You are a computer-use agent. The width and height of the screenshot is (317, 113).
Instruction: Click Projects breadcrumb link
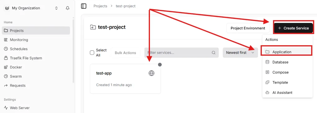pos(100,6)
